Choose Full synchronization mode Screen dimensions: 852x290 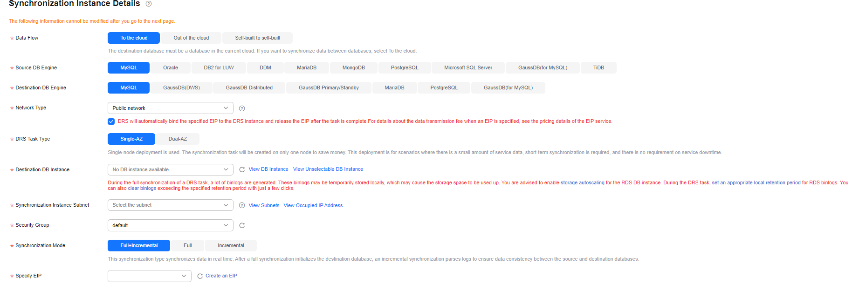click(187, 245)
